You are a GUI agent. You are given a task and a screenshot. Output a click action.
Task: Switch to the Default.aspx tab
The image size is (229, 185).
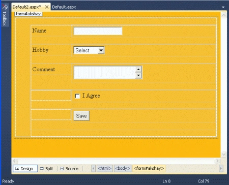64,7
